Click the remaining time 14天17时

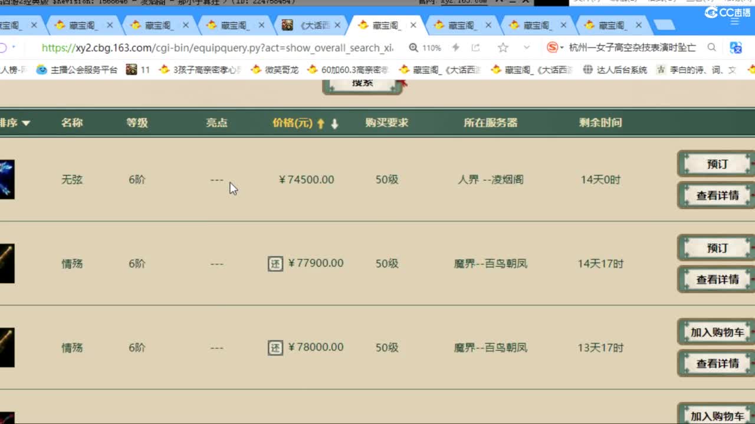[600, 263]
